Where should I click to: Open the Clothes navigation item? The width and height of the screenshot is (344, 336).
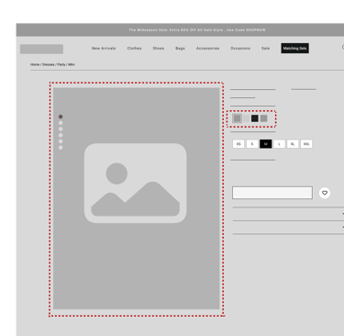pos(134,49)
